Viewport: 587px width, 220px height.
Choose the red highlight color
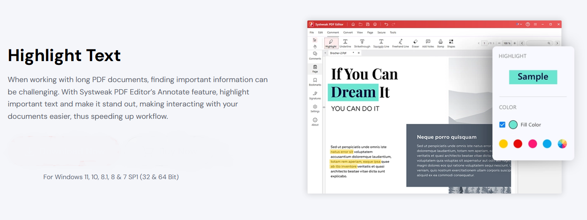518,144
